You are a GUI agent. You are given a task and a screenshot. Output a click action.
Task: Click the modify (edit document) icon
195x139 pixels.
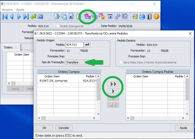click(x=71, y=16)
